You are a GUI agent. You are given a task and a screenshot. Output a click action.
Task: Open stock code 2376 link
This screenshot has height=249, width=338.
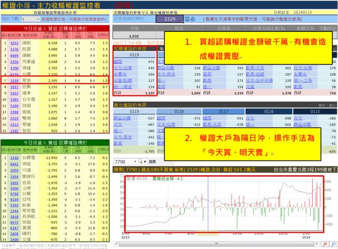(15, 49)
